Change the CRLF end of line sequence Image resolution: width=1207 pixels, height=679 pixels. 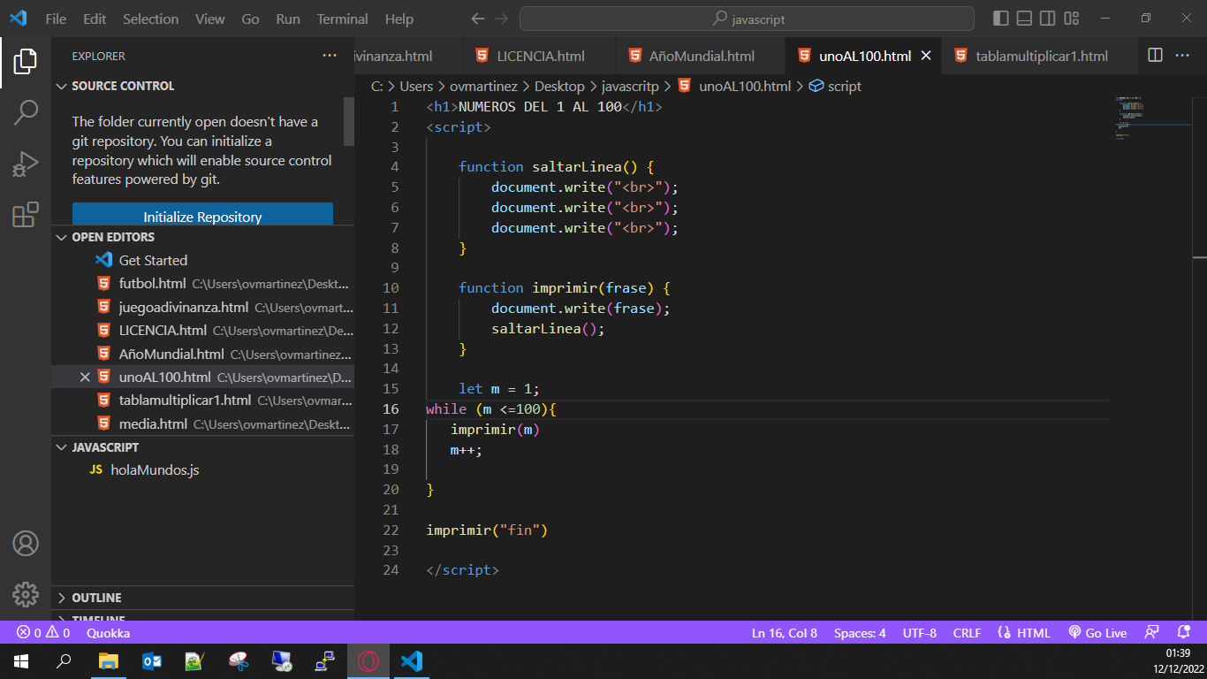[x=967, y=633]
